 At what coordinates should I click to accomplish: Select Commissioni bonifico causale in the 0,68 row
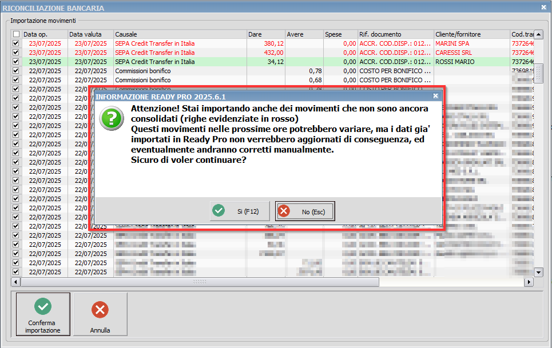[x=143, y=80]
